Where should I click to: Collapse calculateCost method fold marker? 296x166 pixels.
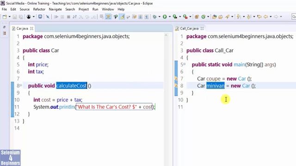click(x=21, y=85)
